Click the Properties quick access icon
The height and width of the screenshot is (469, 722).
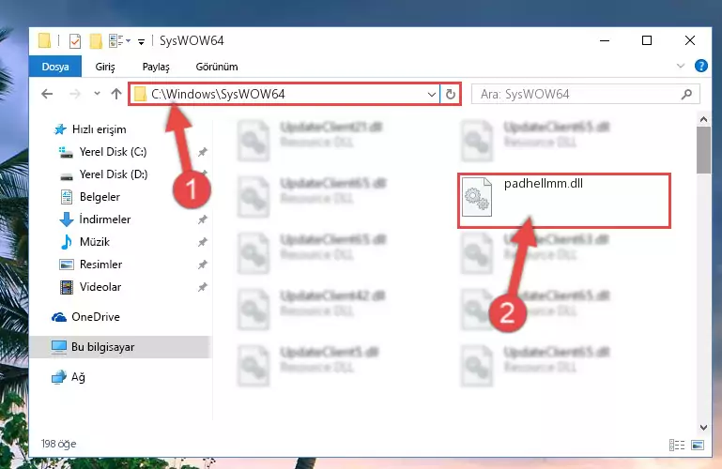74,41
